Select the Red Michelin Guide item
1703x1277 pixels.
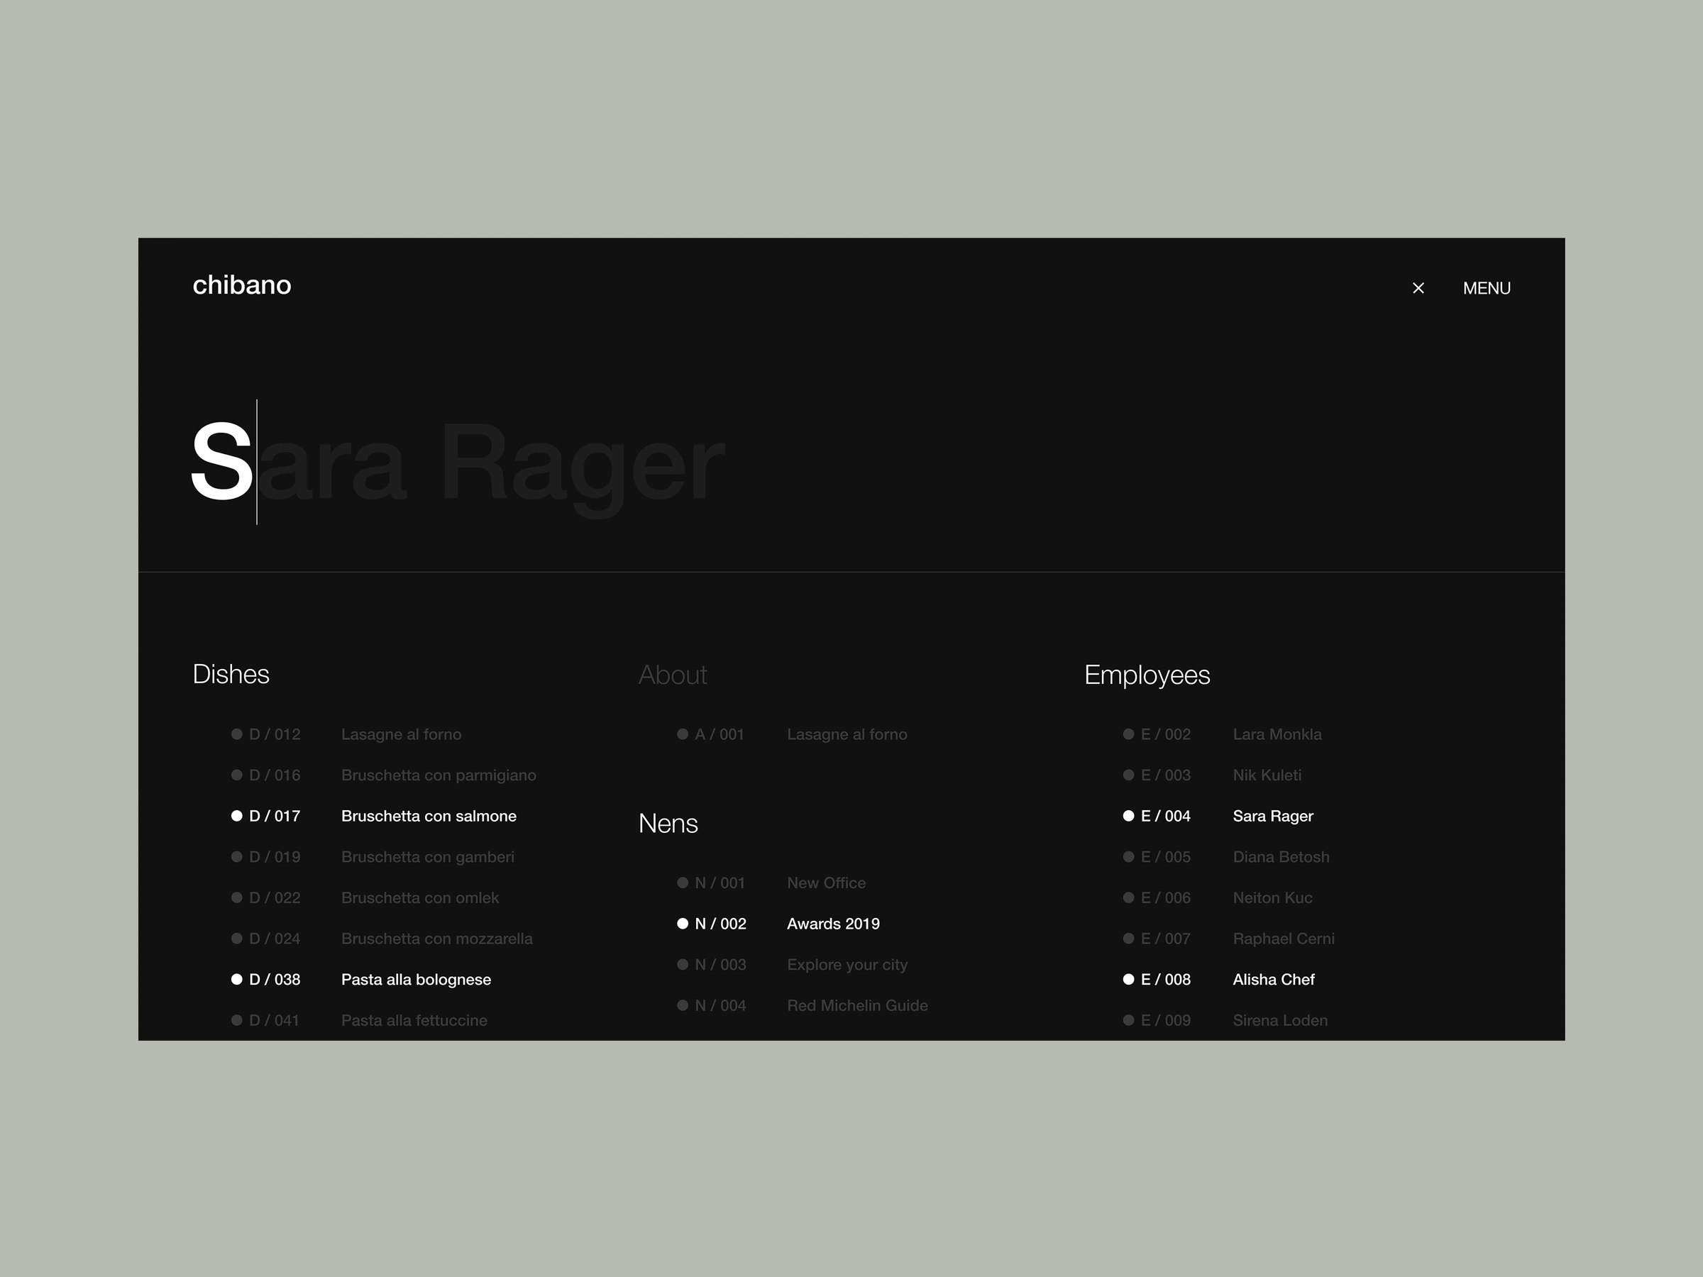[x=857, y=1005]
